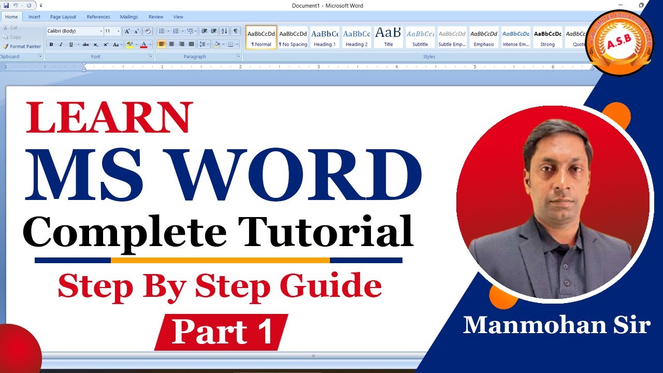The height and width of the screenshot is (373, 663).
Task: Click the Sort A-Z icon
Action: 224,31
